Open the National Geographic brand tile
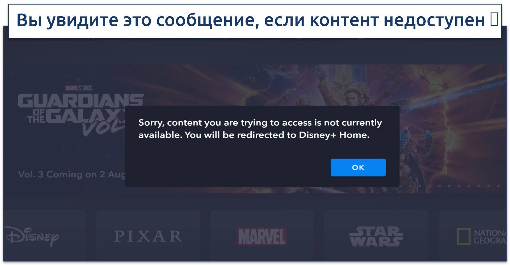This screenshot has height=265, width=510. [x=473, y=235]
